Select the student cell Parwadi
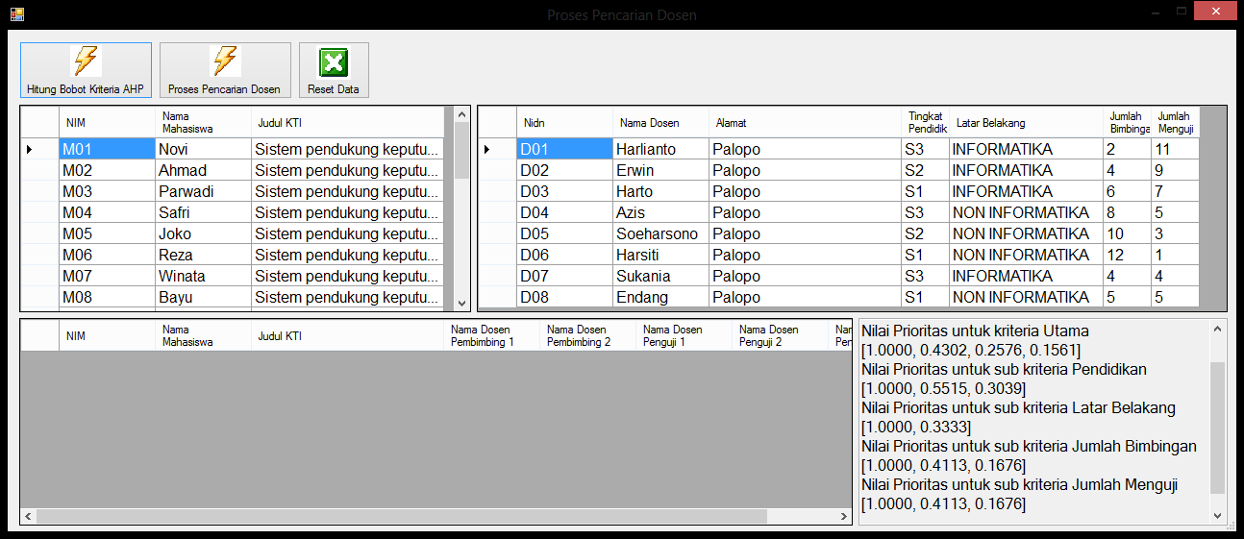This screenshot has width=1244, height=539. [201, 191]
